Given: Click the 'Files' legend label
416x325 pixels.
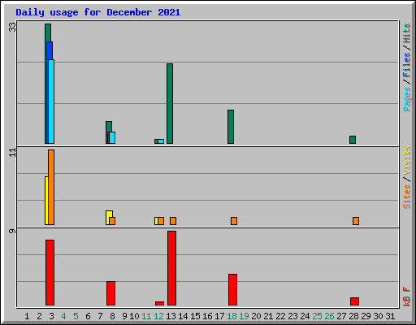Looking at the screenshot, I should [x=407, y=65].
